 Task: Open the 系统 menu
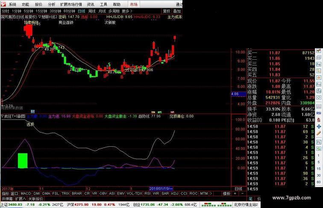click(x=12, y=4)
